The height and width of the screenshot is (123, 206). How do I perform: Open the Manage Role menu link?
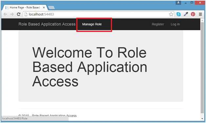[92, 24]
